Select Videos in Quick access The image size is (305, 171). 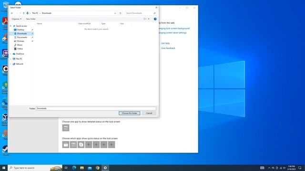coord(20,49)
